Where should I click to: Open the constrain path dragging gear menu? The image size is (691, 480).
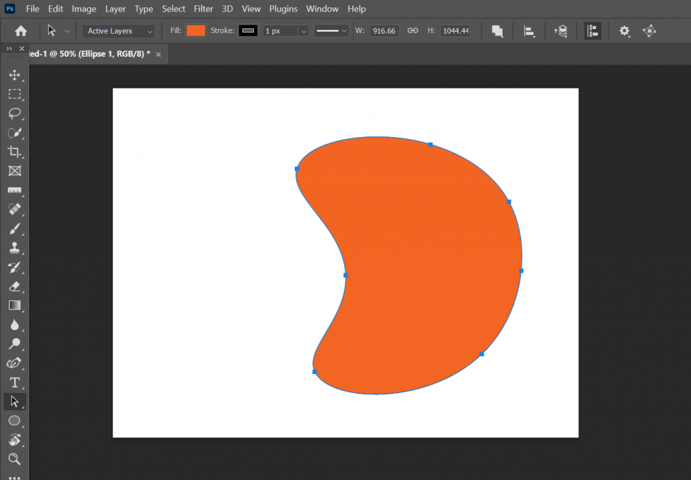[624, 30]
